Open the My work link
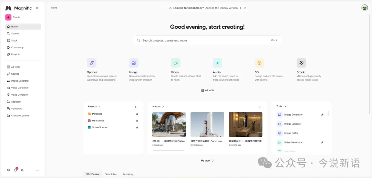Viewport: 372px width, 178px height. [x=207, y=161]
